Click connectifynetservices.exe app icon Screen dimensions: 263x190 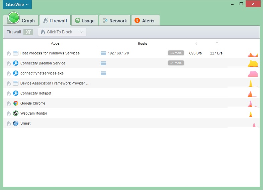pos(16,73)
